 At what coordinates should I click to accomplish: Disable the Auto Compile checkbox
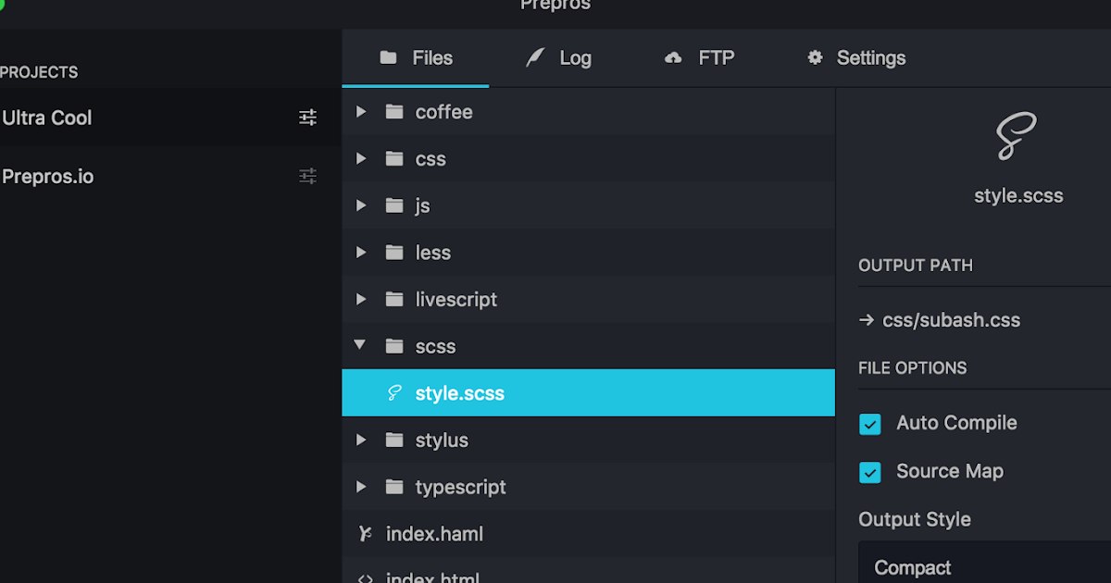tap(870, 424)
